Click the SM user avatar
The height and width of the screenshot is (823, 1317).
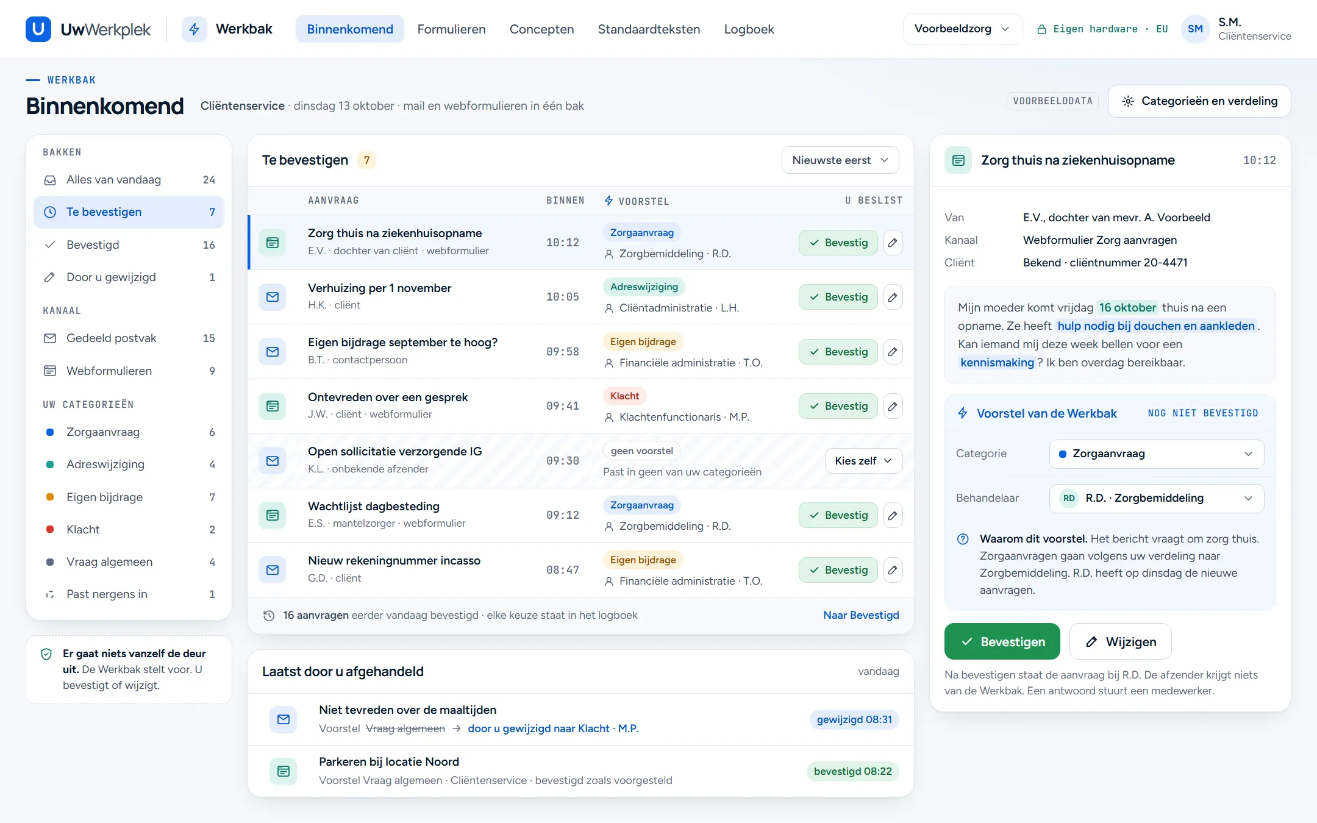click(1195, 29)
